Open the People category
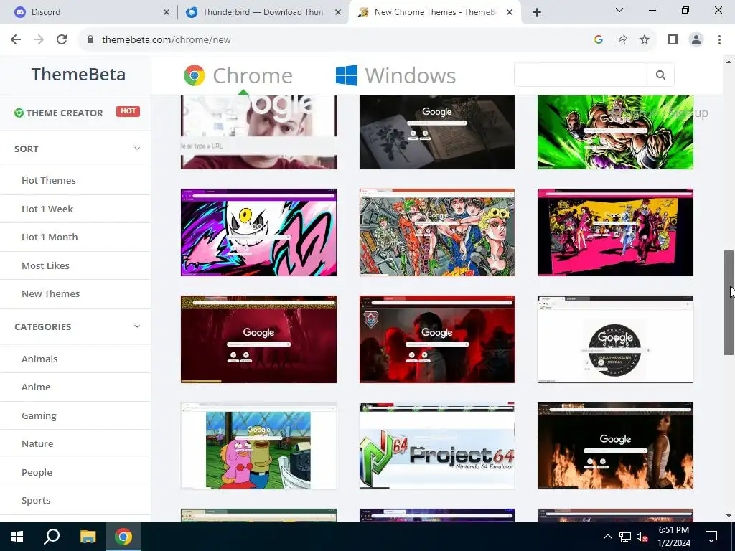The height and width of the screenshot is (551, 735). click(37, 472)
